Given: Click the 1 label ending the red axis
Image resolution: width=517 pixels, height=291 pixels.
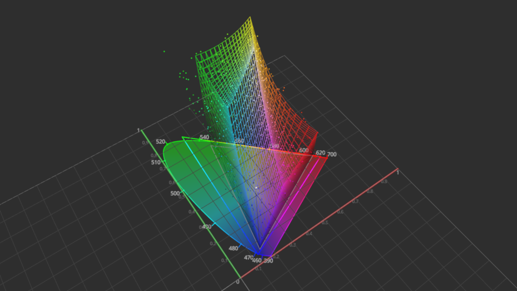Looking at the screenshot, I should point(397,172).
